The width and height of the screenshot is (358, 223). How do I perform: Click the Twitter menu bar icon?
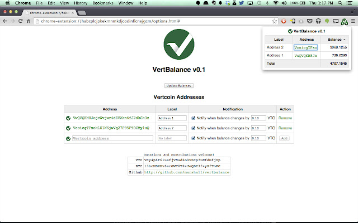[241, 3]
